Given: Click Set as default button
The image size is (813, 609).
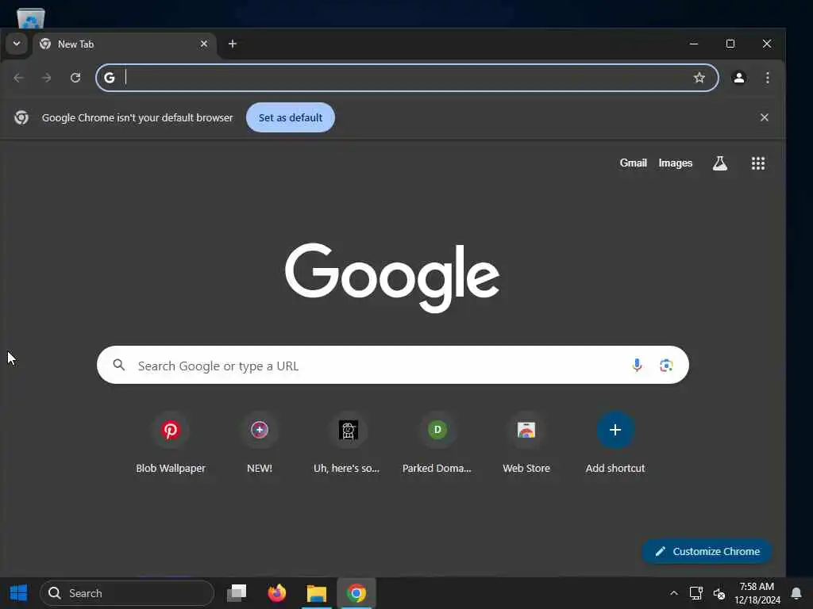Looking at the screenshot, I should tap(291, 117).
